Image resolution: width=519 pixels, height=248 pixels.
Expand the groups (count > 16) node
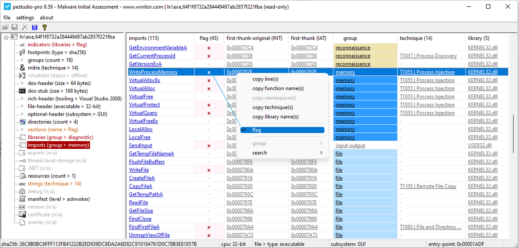[x=22, y=60]
